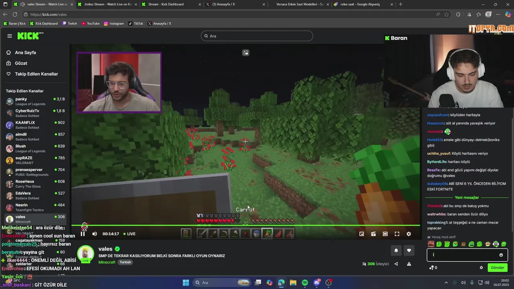The width and height of the screenshot is (514, 289).
Task: Open EdaVera channel in sidebar
Action: click(35, 195)
